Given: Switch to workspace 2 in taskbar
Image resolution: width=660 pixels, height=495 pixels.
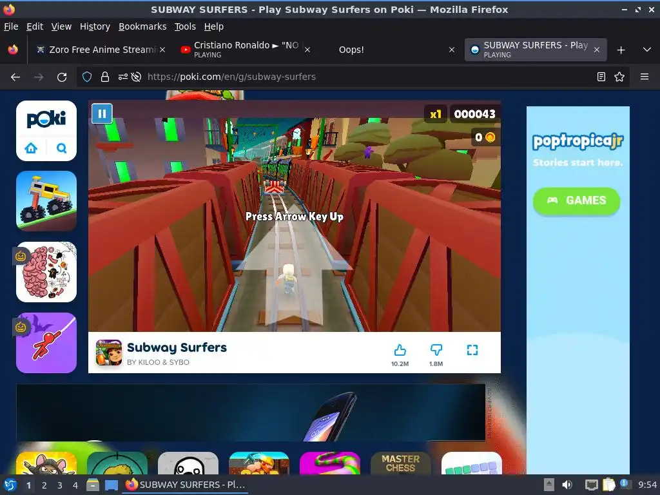Looking at the screenshot, I should pos(44,485).
